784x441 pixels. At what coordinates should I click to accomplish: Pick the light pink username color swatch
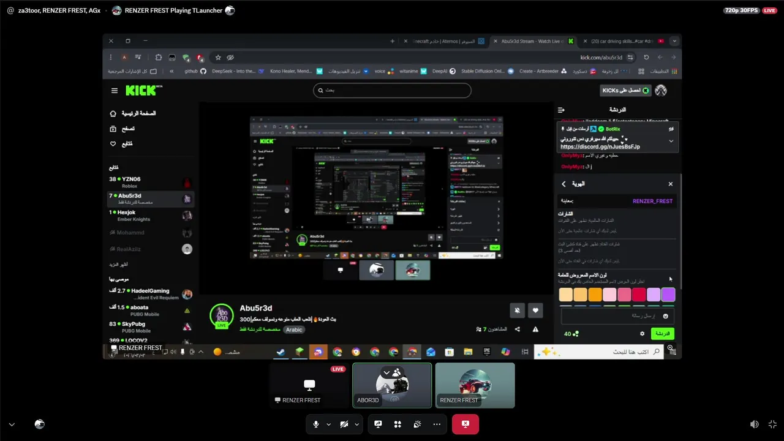click(609, 295)
